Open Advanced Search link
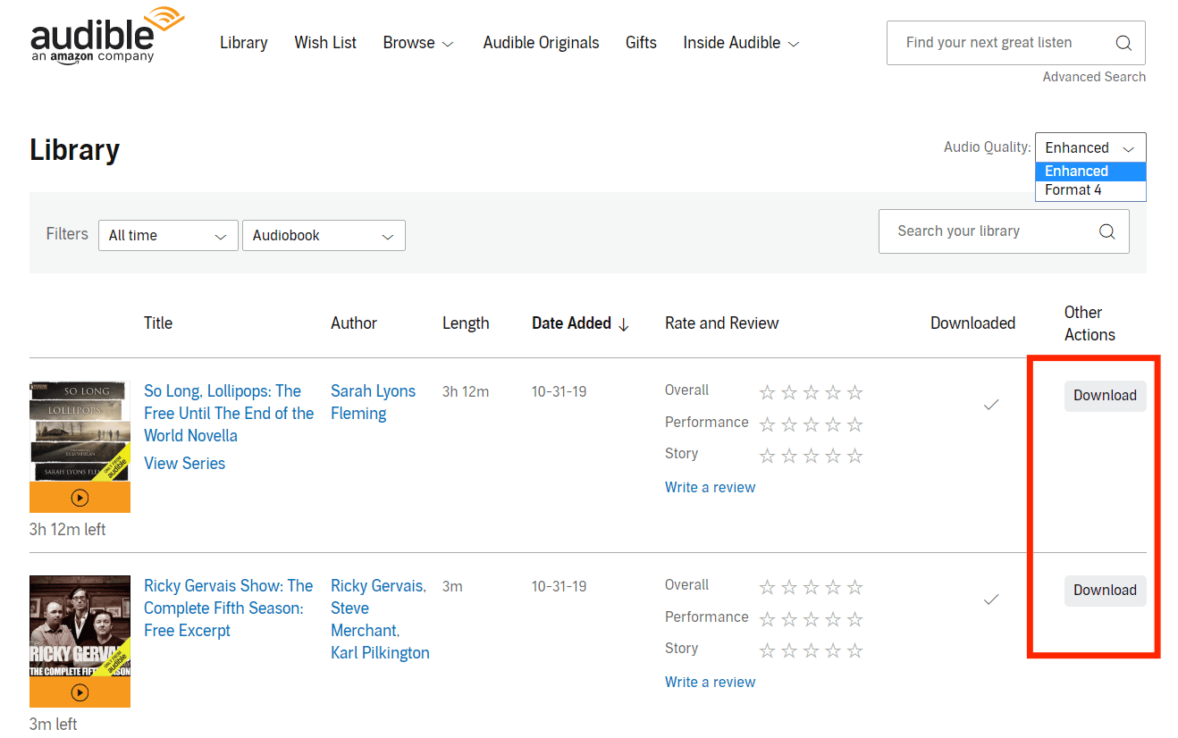Screen dimensions: 1178x738 click(x=1094, y=77)
